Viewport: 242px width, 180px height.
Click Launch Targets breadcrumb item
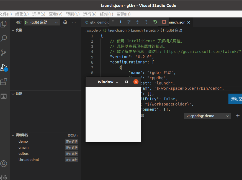tap(143, 30)
